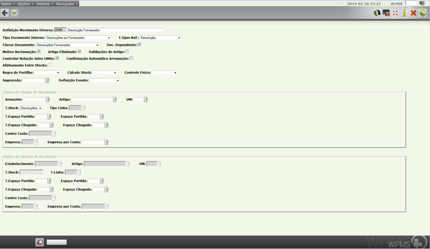Screen dimensions: 430x249
Task: Open lookup for destination T.Espaço Chegada
Action: [52, 189]
